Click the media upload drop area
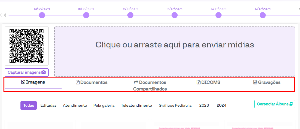Viewport: 300px width, 129px height. point(174,52)
